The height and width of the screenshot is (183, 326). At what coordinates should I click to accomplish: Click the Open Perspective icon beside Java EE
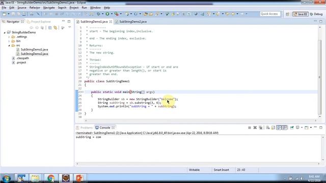coord(287,14)
